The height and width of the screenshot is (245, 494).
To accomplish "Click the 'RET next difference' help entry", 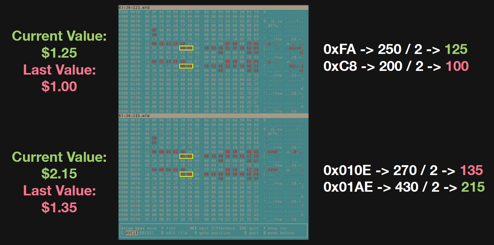I will pyautogui.click(x=212, y=228).
